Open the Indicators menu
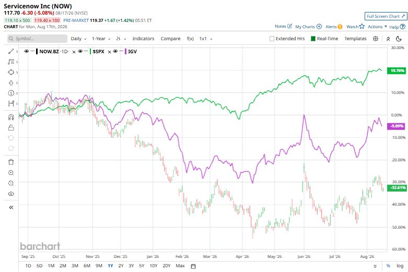 143,39
